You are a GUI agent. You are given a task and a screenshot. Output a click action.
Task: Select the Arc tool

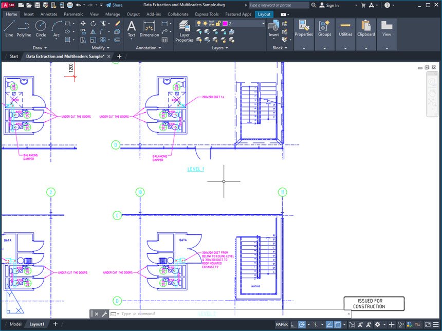pos(57,28)
